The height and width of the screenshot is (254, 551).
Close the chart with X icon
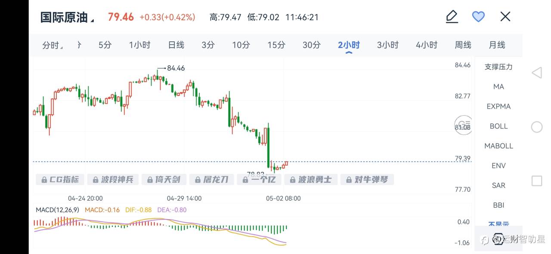(x=505, y=17)
